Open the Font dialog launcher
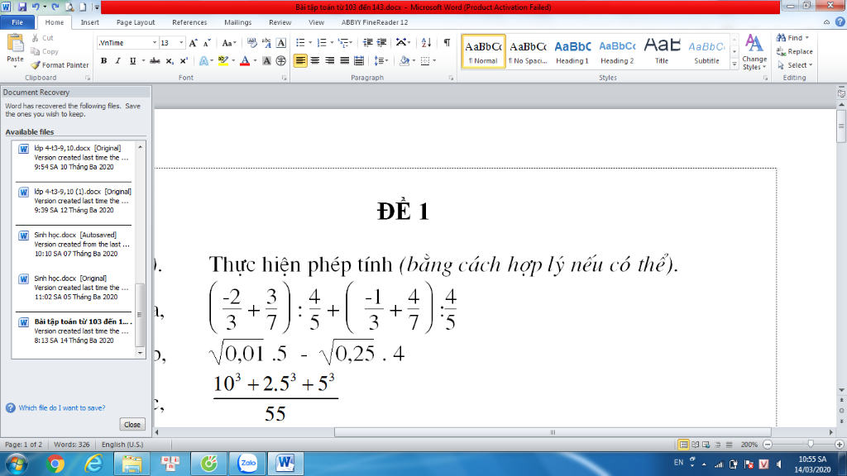This screenshot has height=476, width=847. (x=285, y=79)
